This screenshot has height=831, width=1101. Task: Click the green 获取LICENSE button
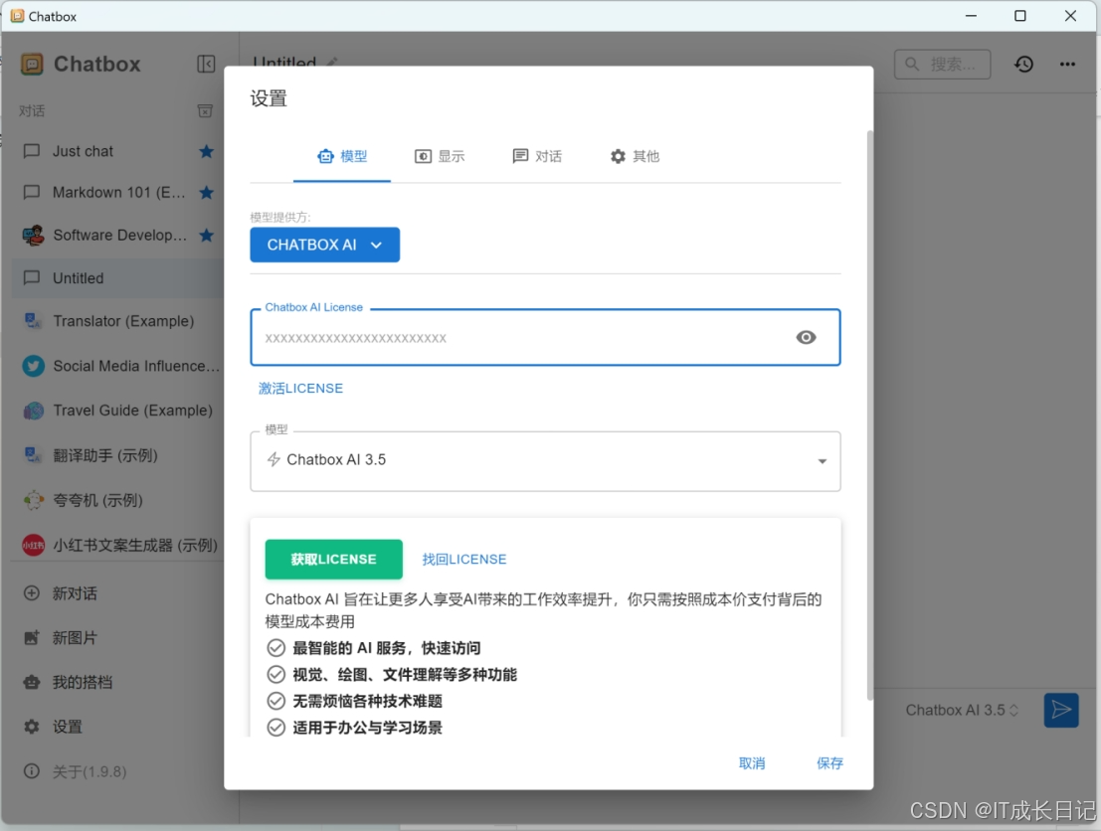[333, 560]
